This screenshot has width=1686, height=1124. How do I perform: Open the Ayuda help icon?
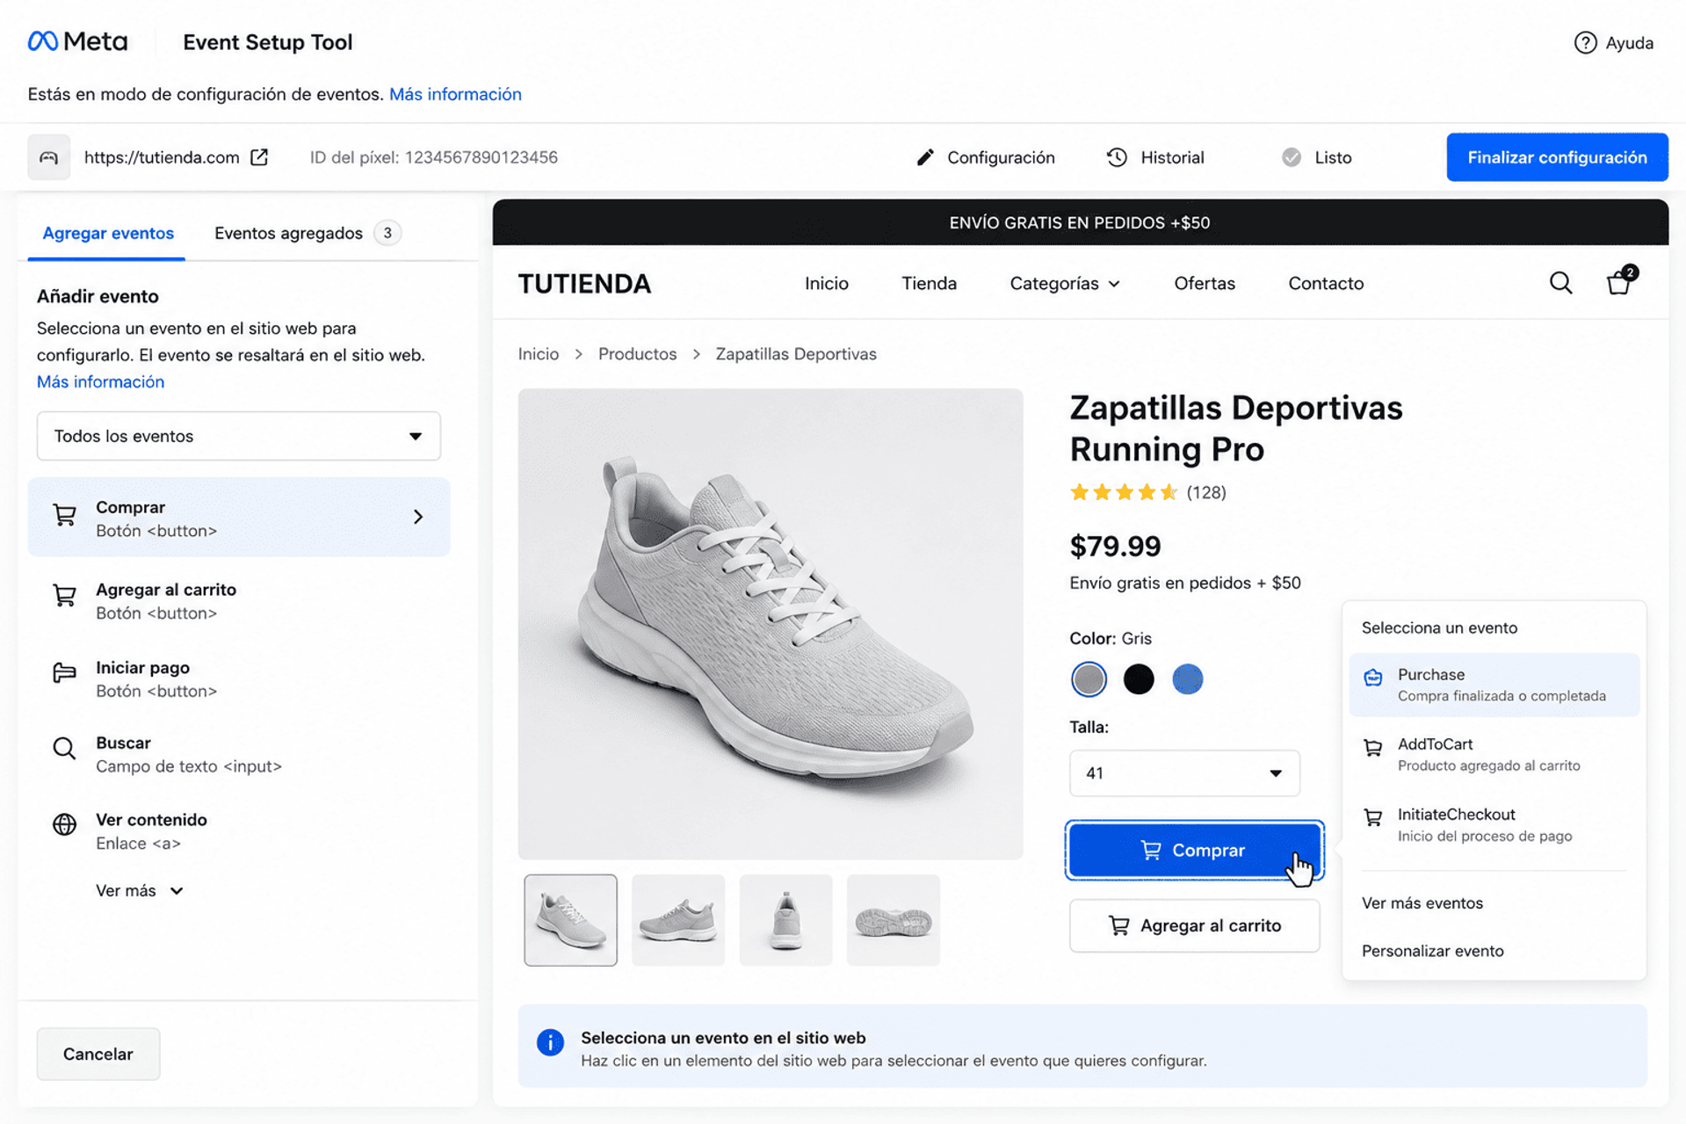point(1585,42)
